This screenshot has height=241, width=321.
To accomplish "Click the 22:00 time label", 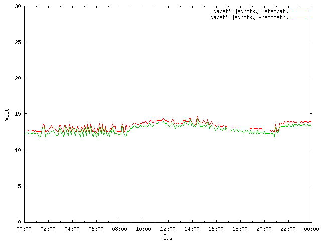I will (288, 229).
